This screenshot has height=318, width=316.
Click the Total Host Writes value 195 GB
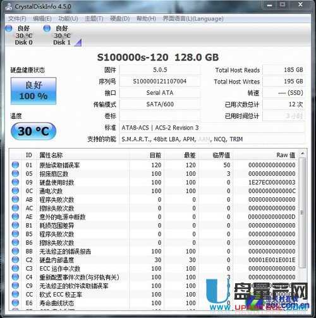[x=283, y=82]
